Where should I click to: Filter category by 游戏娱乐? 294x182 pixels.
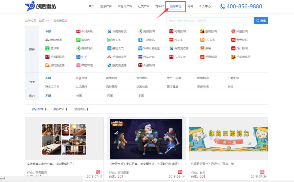[142, 78]
